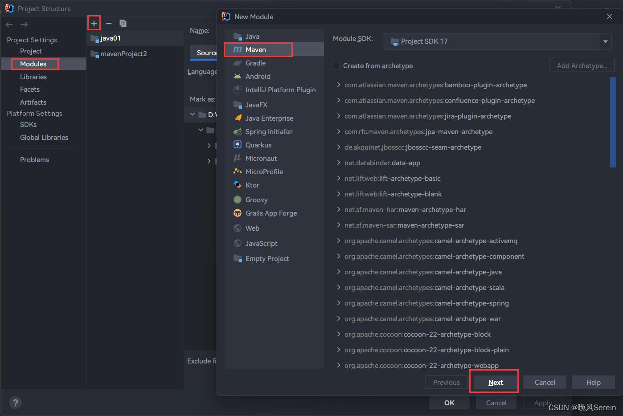Open Facets in Project Settings
Viewport: 623px width, 416px height.
30,90
